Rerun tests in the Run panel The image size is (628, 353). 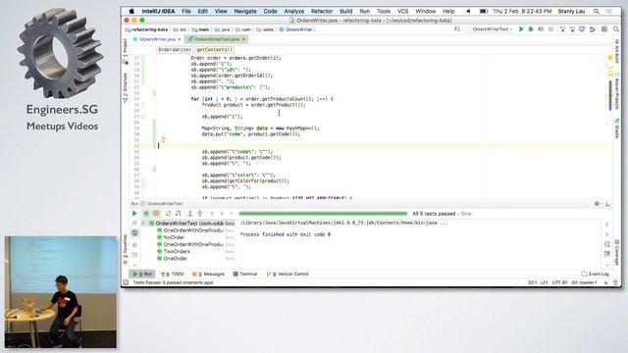pos(134,214)
